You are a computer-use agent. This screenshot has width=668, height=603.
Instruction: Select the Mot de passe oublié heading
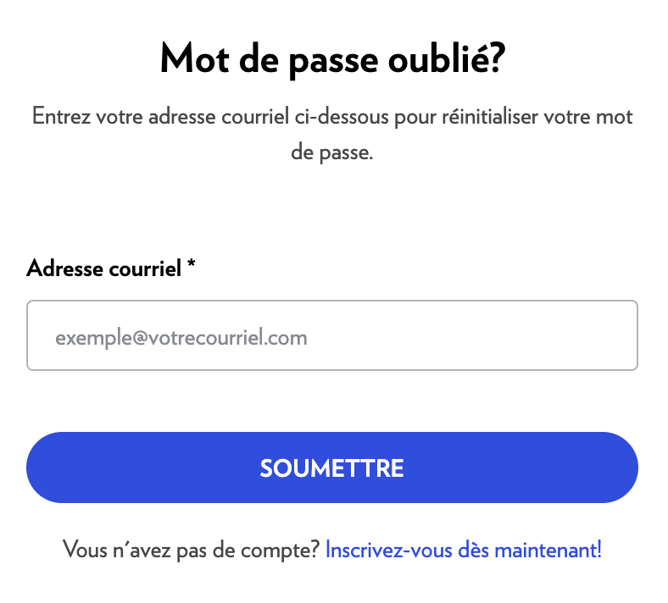[332, 59]
